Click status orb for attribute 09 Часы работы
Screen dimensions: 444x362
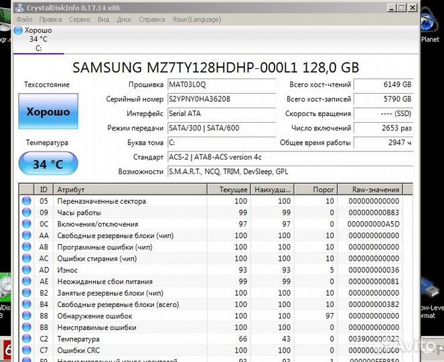point(27,212)
